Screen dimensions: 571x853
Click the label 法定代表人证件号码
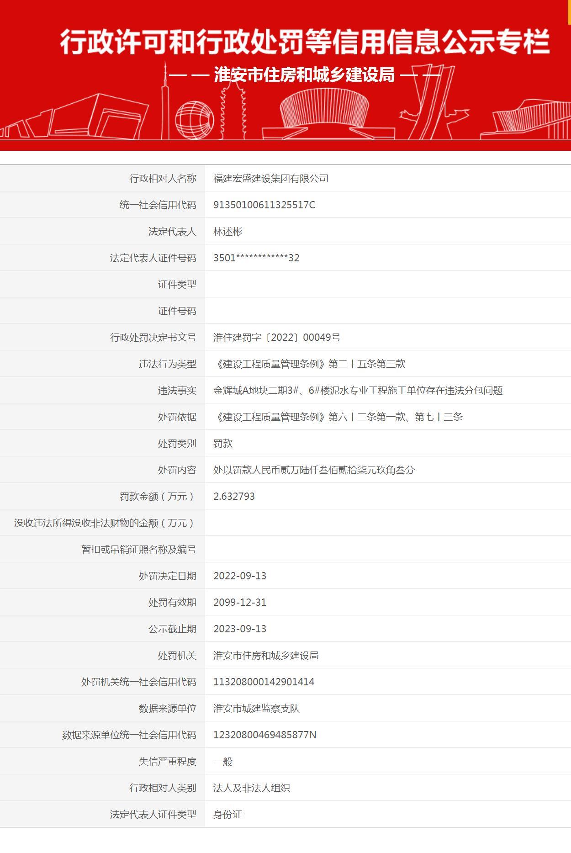tap(153, 258)
